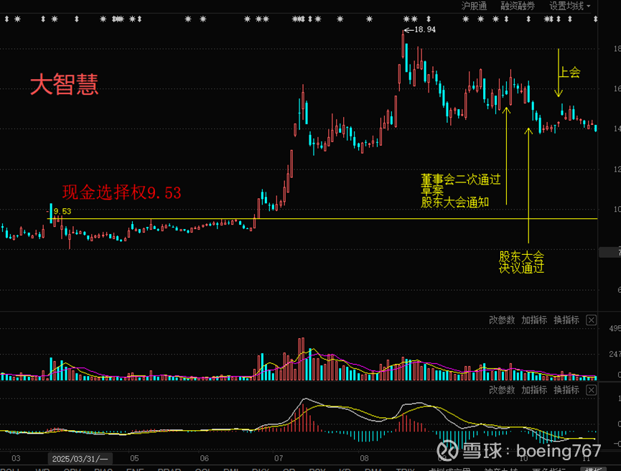
Task: Close the MACD indicator panel
Action: [592, 390]
